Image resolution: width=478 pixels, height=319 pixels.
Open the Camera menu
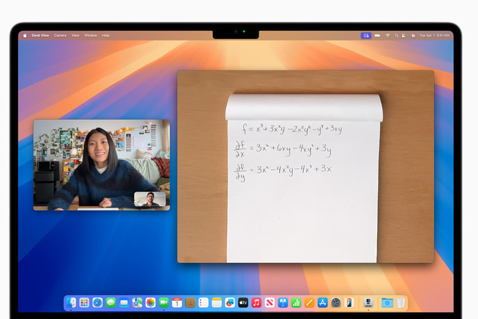point(60,35)
